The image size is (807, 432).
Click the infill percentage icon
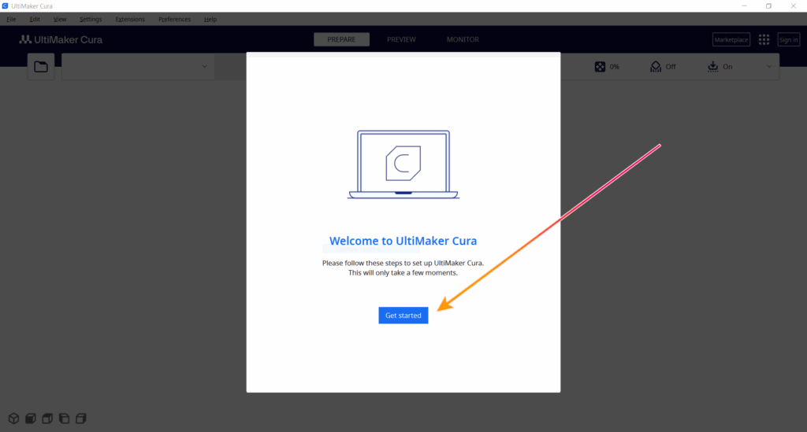[600, 67]
